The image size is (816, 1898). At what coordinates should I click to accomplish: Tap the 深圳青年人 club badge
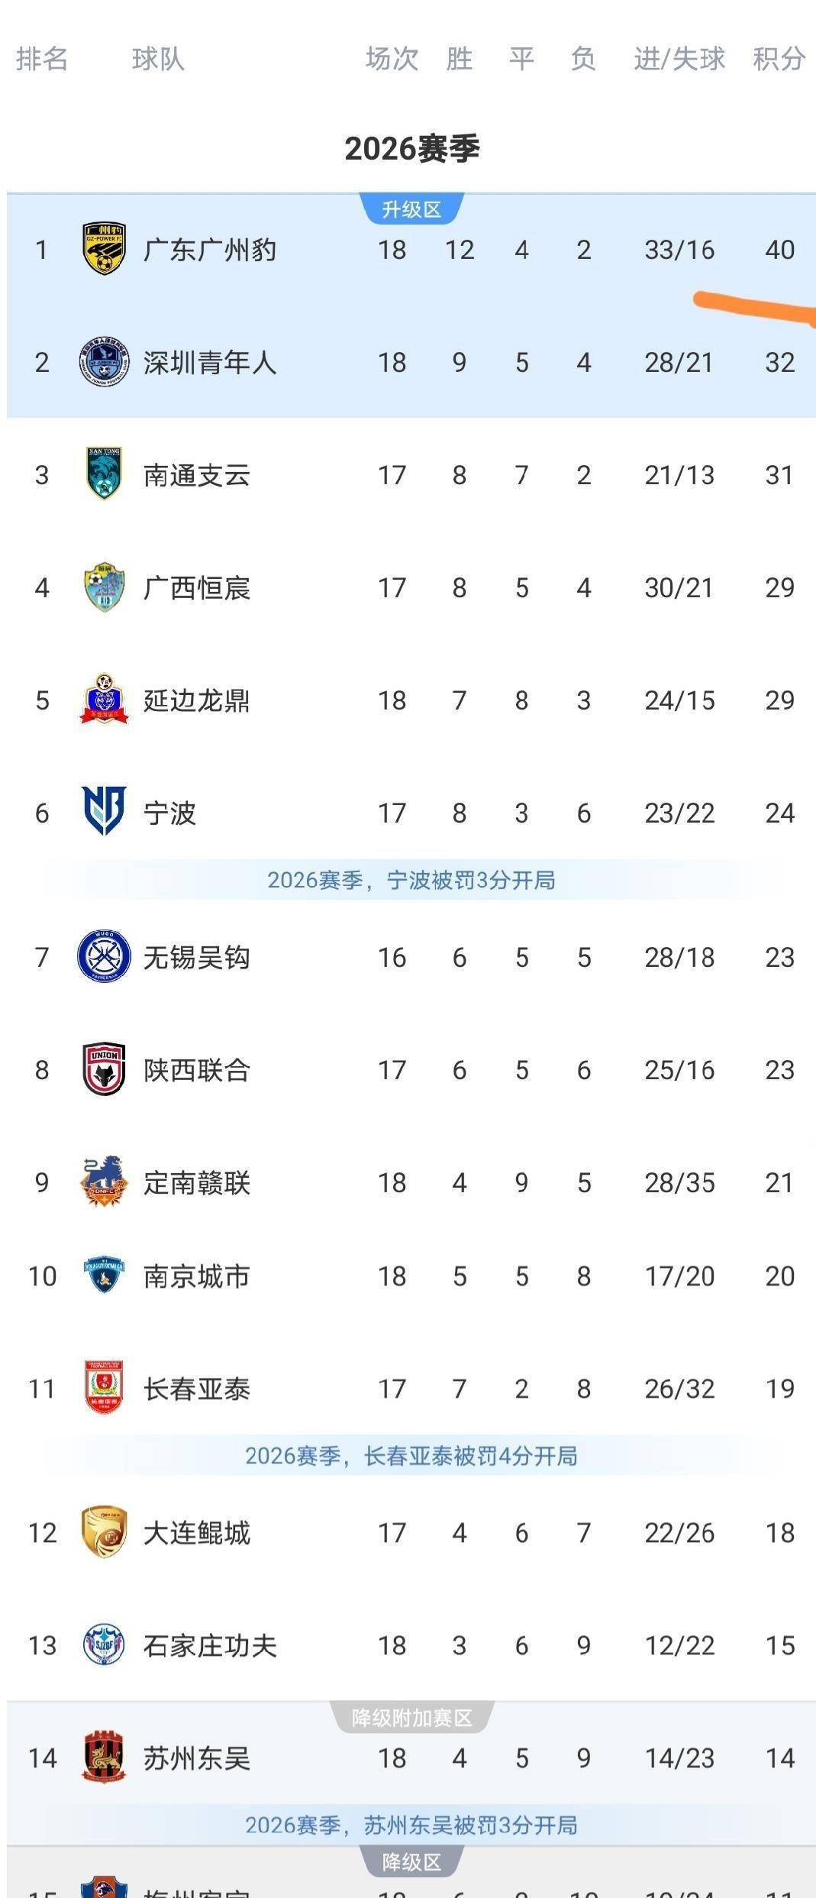click(104, 362)
